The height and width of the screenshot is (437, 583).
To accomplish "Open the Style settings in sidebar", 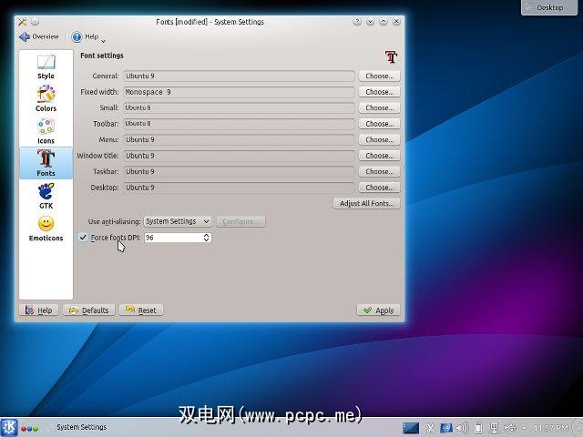I will coord(46,66).
